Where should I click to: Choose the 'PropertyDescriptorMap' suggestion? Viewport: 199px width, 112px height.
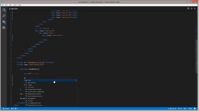tap(51, 92)
